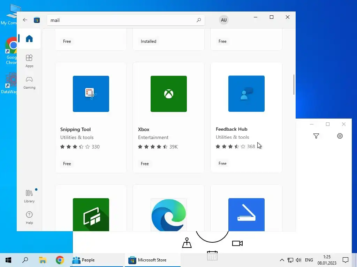
Task: Click the Installed badge in top row
Action: (x=149, y=41)
